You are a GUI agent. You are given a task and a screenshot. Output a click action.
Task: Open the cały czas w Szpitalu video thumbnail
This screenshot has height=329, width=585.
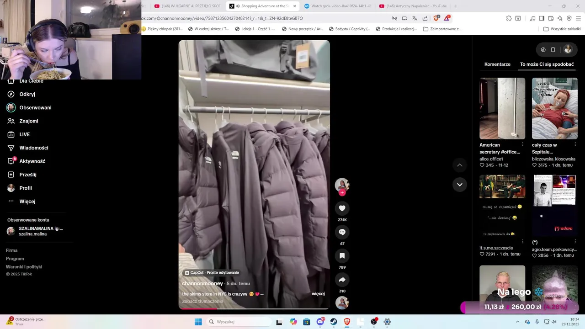click(555, 108)
